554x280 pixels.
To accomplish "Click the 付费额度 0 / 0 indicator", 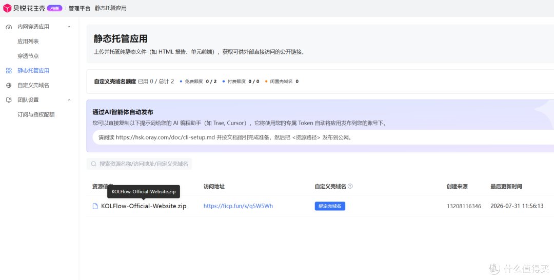I will [x=241, y=82].
